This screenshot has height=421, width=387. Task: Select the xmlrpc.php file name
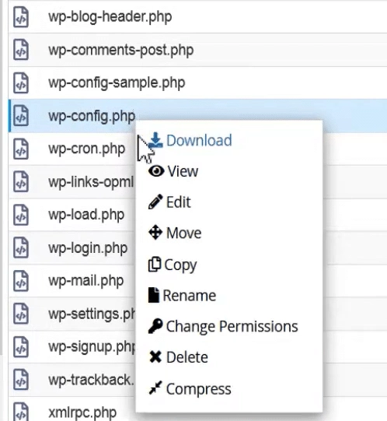[82, 412]
